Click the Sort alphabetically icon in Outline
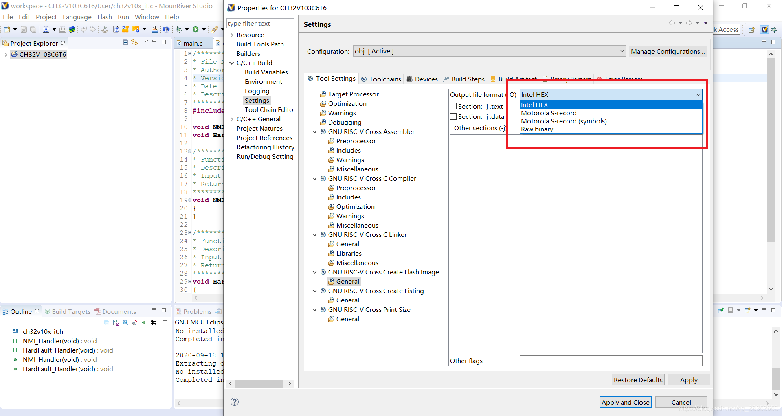 pos(116,322)
